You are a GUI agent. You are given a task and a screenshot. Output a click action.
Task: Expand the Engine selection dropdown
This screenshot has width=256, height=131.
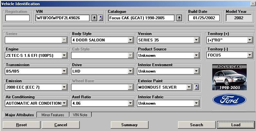coord(64,56)
